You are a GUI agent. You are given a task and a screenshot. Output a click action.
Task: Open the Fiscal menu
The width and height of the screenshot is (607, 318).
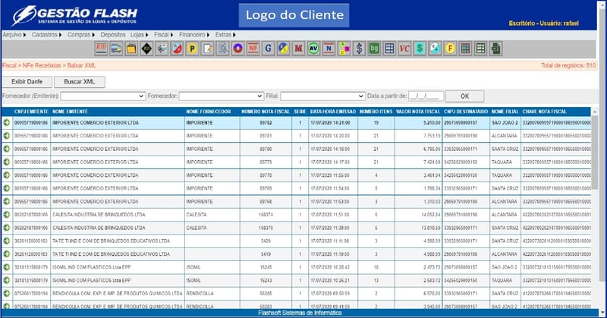pyautogui.click(x=162, y=35)
